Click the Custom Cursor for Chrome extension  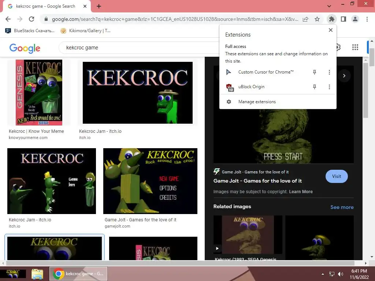pyautogui.click(x=266, y=72)
